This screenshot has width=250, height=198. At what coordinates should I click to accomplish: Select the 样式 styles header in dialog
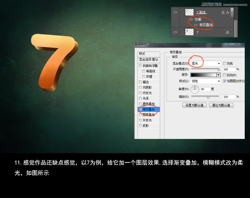[x=149, y=54]
